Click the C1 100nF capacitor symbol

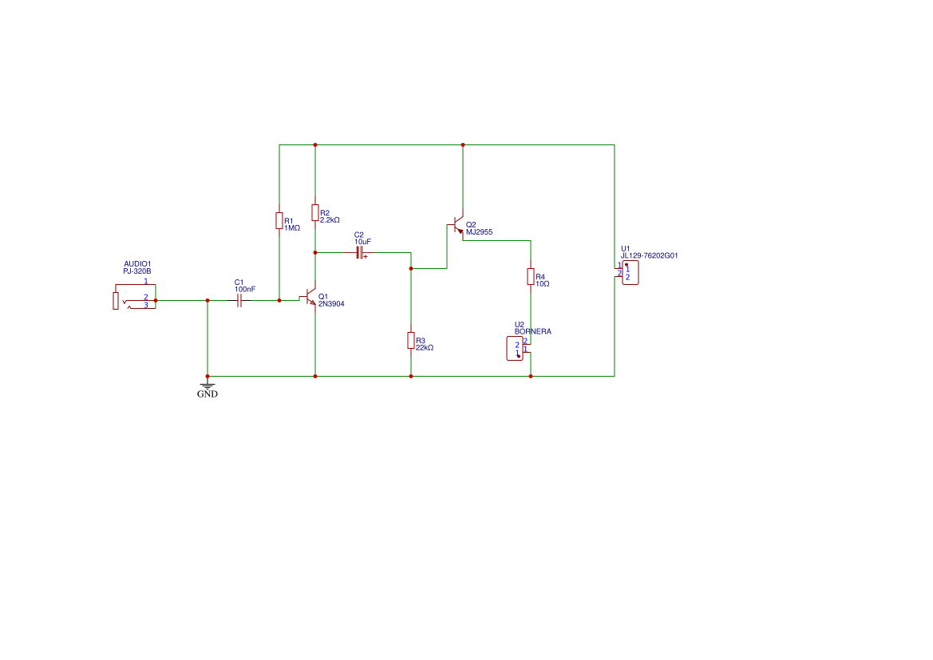click(x=239, y=301)
